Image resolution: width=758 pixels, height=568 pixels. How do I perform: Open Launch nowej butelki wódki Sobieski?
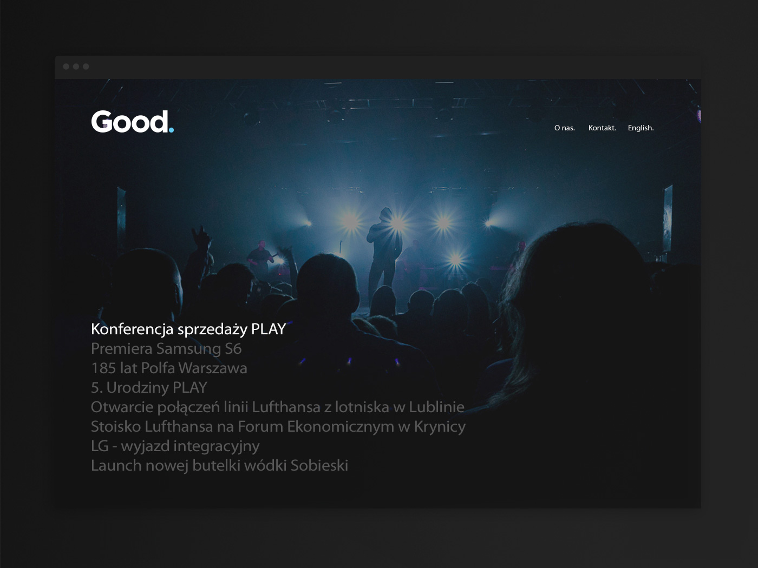(x=219, y=465)
